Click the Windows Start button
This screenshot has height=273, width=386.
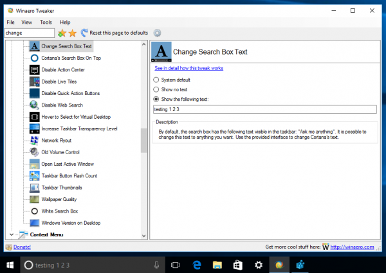(10, 265)
